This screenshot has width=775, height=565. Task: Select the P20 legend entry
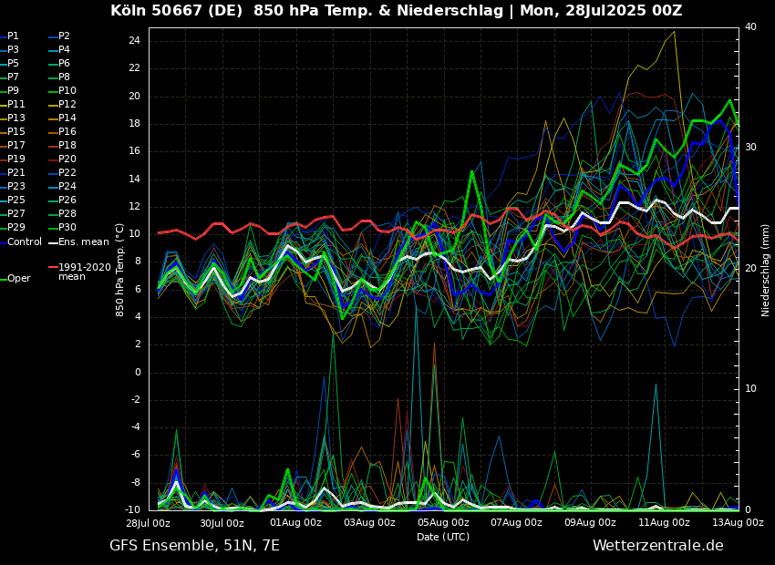coord(67,159)
